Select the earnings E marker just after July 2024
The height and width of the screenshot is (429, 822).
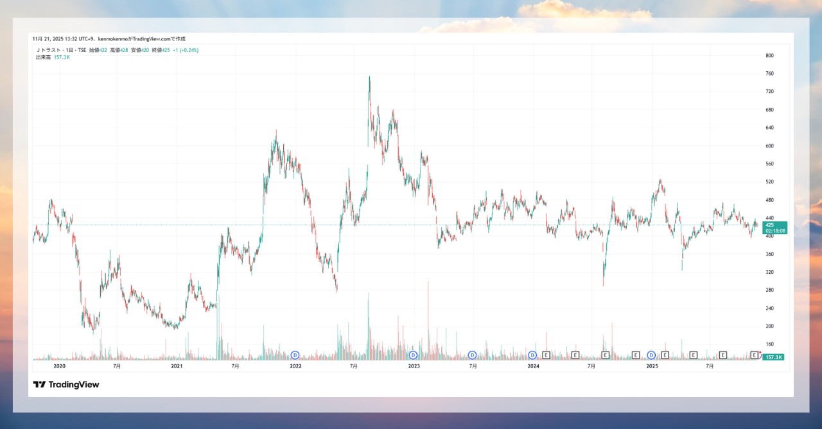click(x=605, y=355)
